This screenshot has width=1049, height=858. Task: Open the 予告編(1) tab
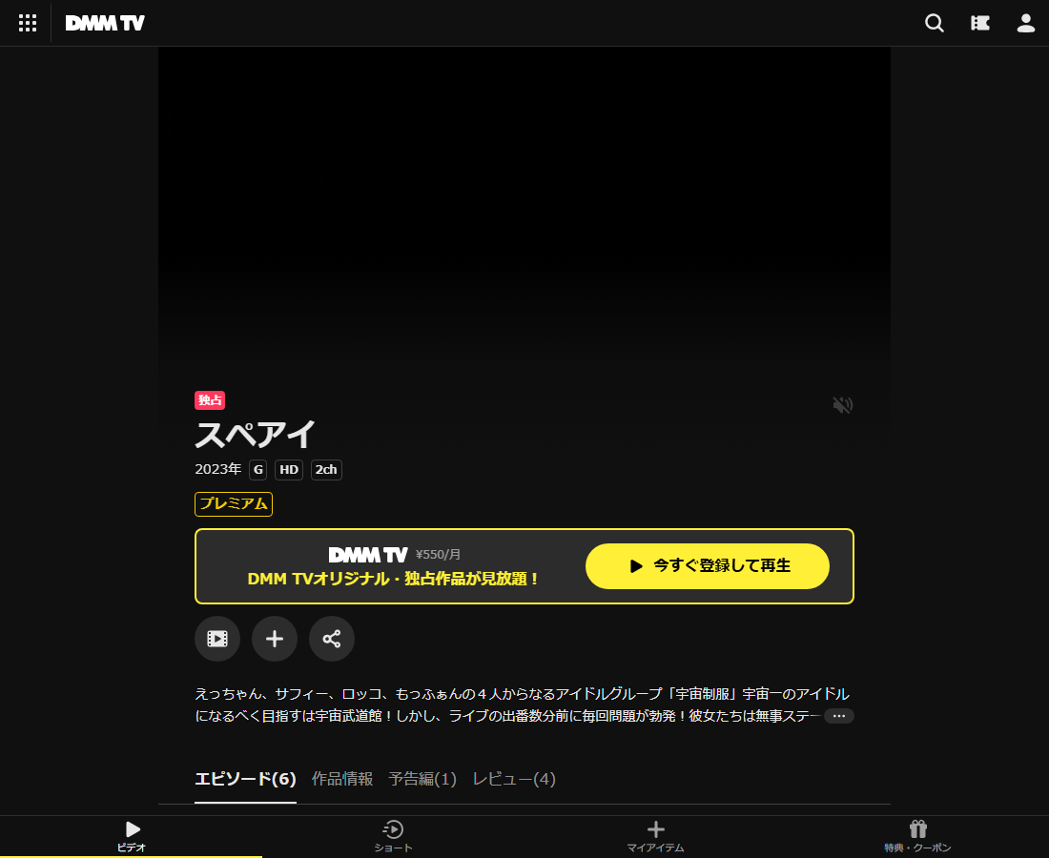point(422,779)
